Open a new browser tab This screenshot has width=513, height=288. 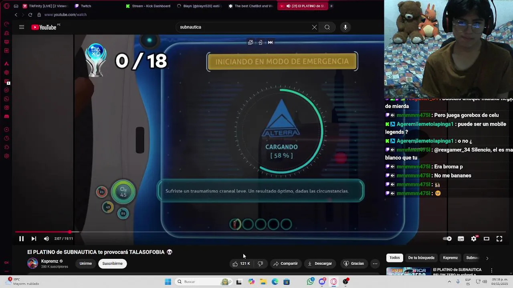tap(331, 6)
